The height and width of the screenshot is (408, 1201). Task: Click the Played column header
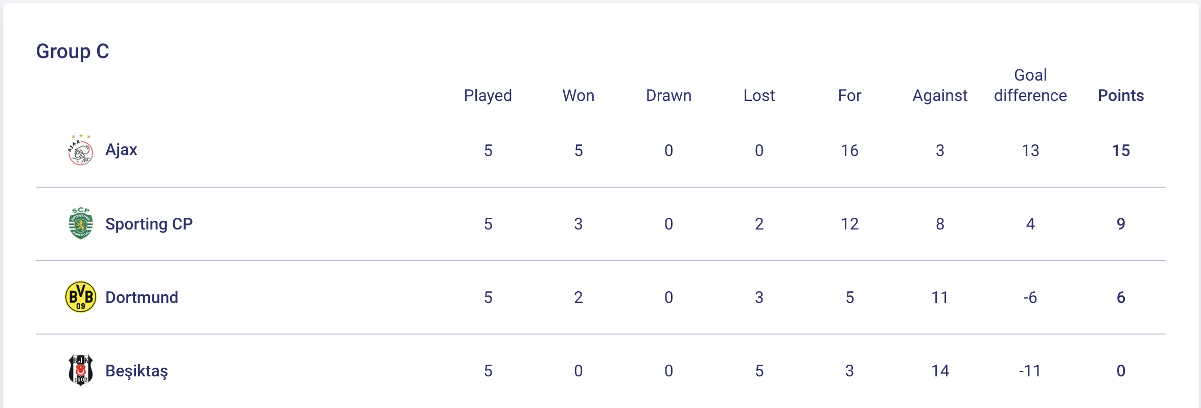pos(488,95)
